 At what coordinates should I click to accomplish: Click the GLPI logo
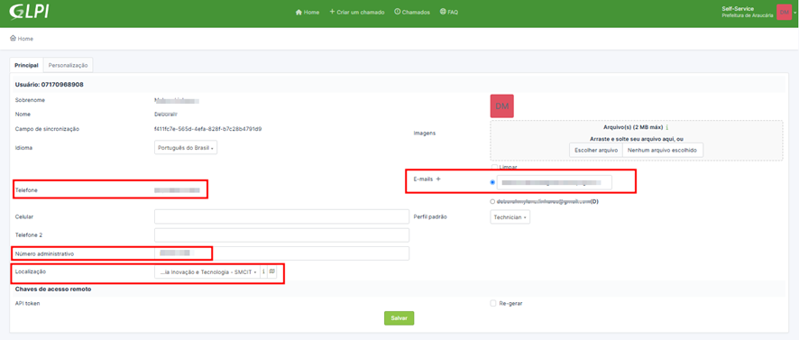[30, 12]
